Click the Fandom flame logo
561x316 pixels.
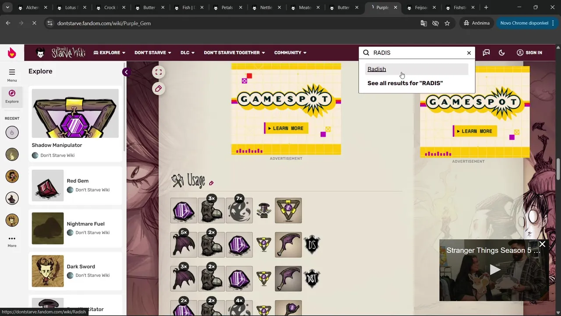point(12,53)
